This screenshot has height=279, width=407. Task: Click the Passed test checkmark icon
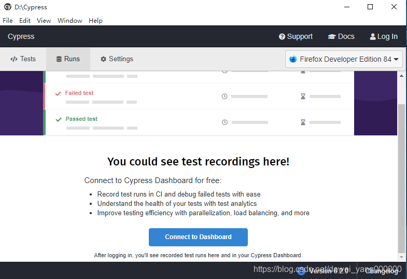59,120
